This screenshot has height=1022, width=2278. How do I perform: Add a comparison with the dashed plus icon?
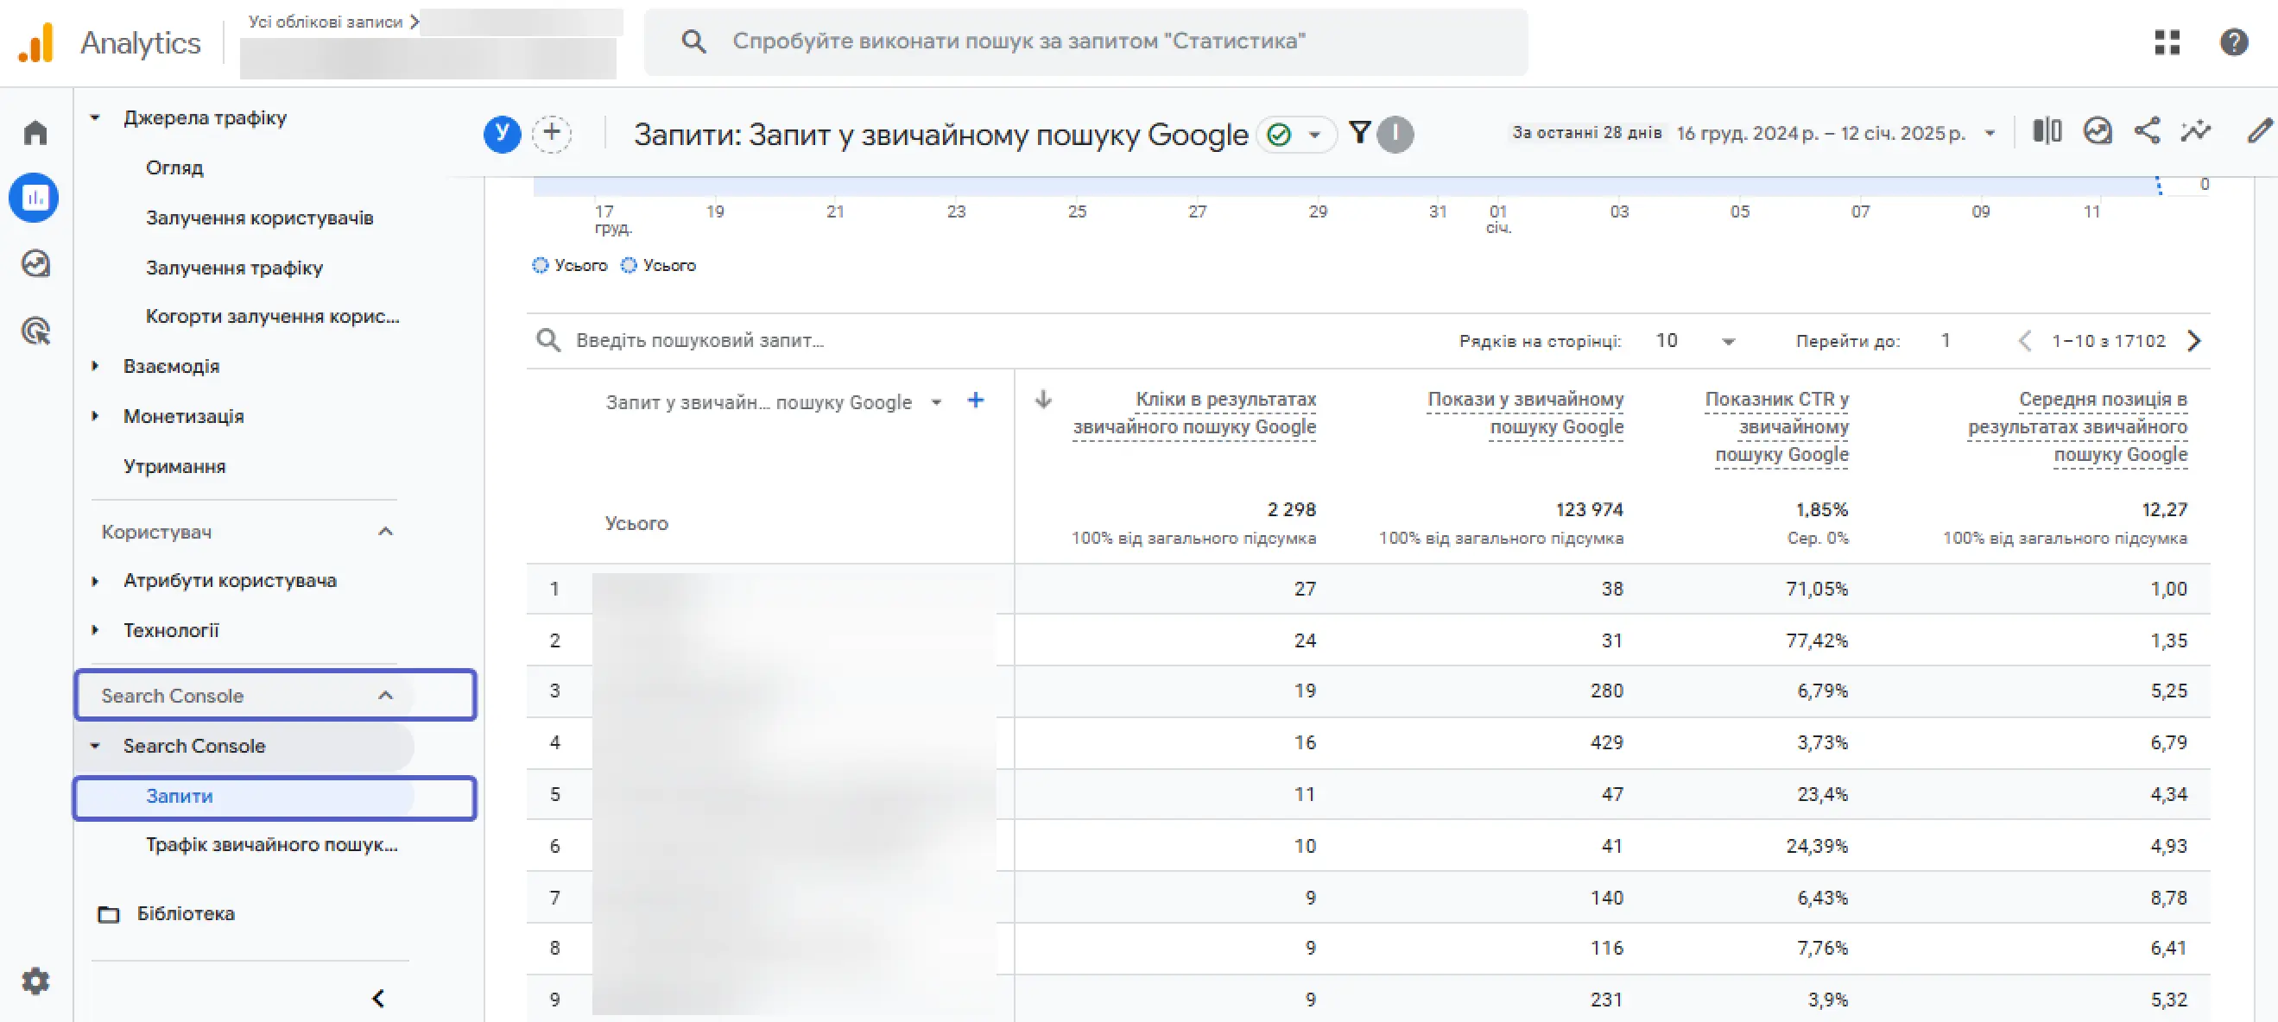[552, 135]
